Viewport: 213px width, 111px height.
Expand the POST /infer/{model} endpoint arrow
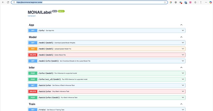click(183, 73)
